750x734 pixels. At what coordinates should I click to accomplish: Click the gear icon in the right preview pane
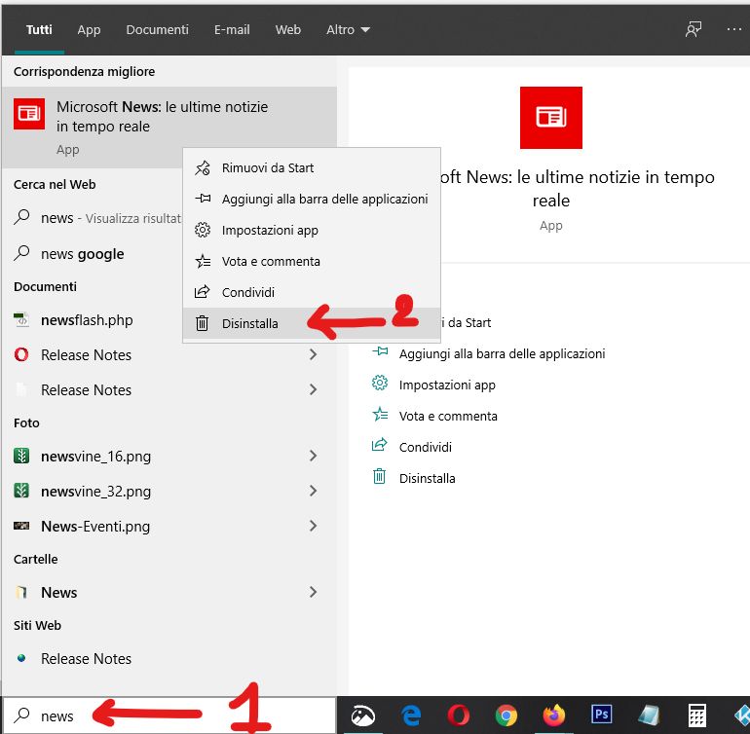tap(380, 383)
